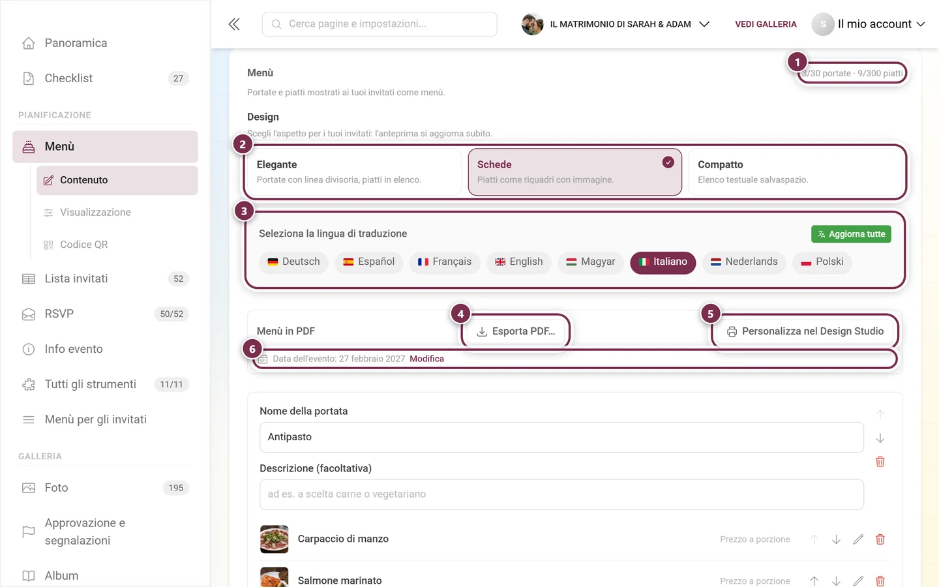This screenshot has height=587, width=939.
Task: Move the Antipasto course down
Action: [880, 438]
